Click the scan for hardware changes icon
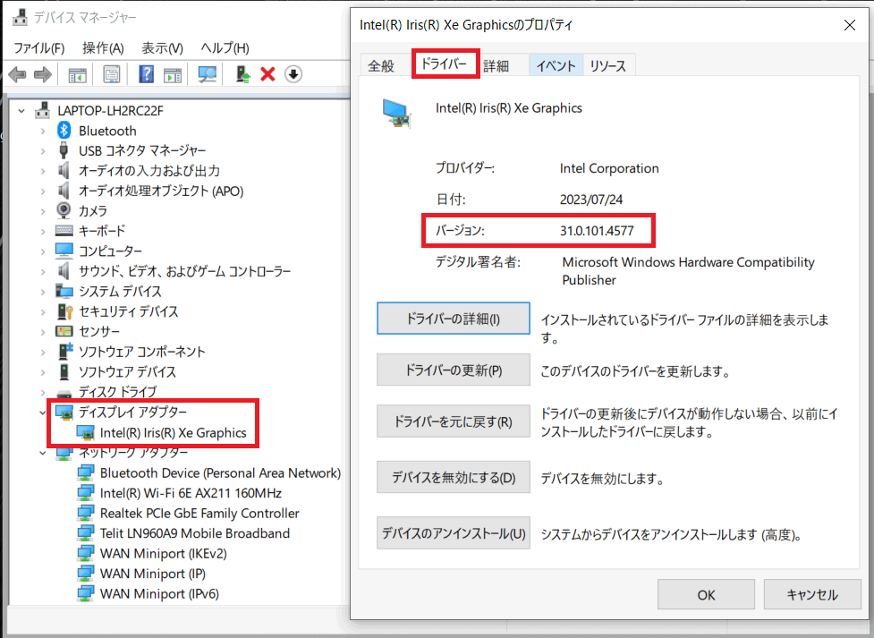Screen dimensions: 874x638 click(x=208, y=74)
